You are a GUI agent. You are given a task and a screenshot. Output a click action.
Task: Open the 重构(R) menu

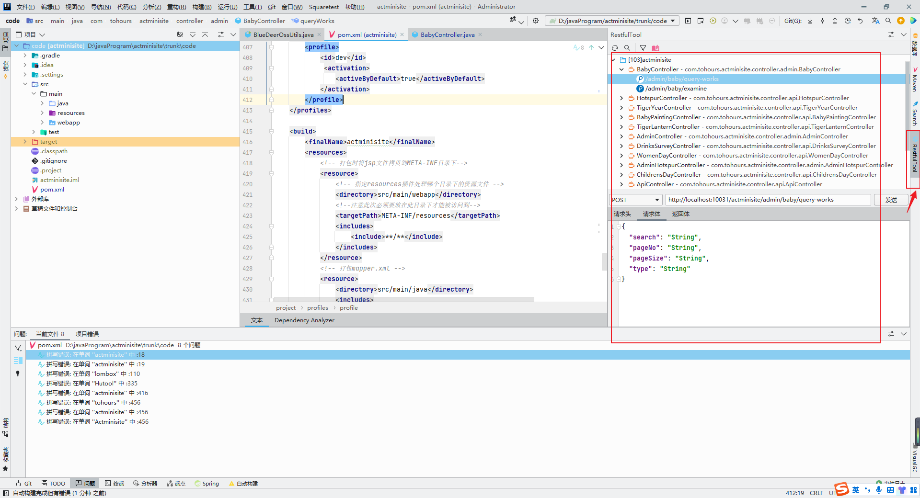tap(176, 7)
